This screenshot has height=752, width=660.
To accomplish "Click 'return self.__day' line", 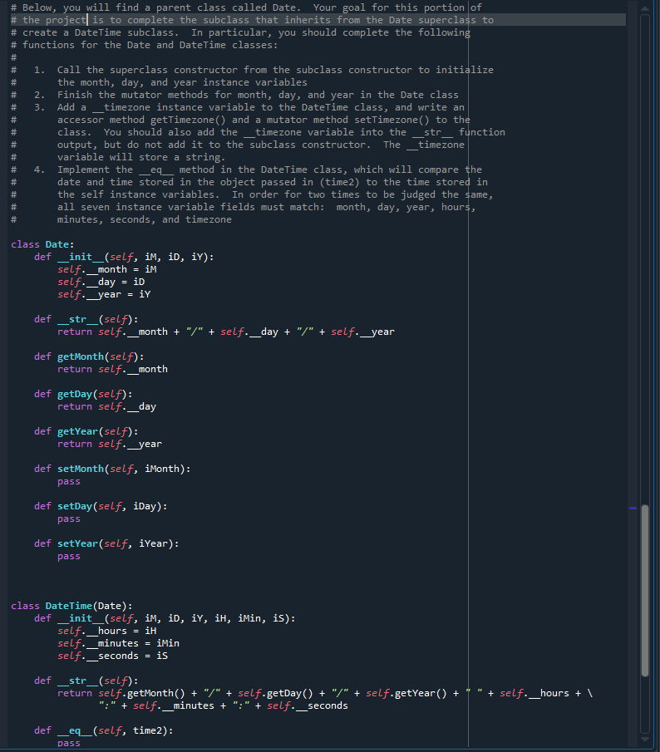I will (107, 406).
